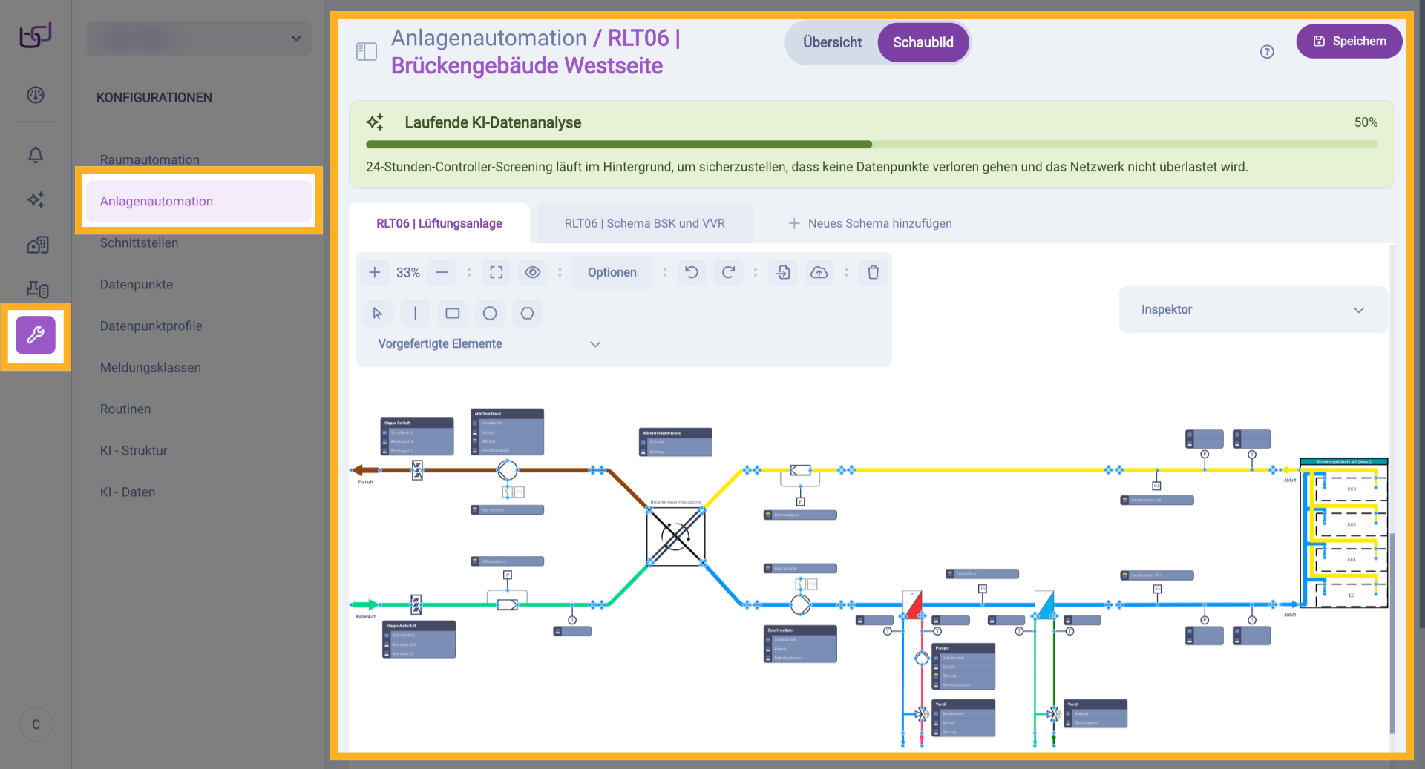
Task: Zoom in with the plus icon
Action: tap(375, 272)
